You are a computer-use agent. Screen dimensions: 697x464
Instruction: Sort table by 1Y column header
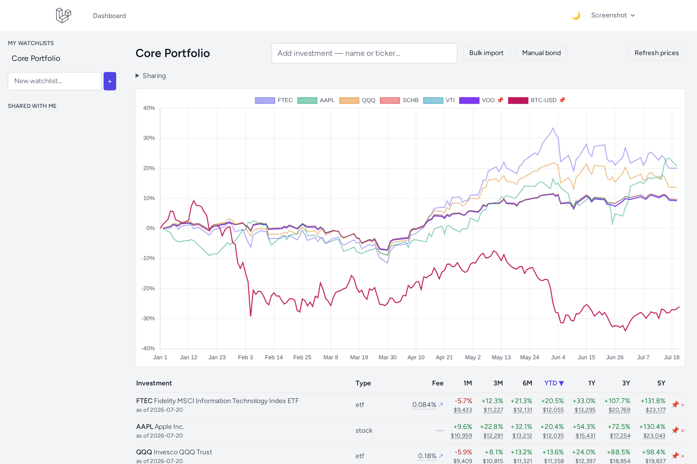tap(591, 383)
